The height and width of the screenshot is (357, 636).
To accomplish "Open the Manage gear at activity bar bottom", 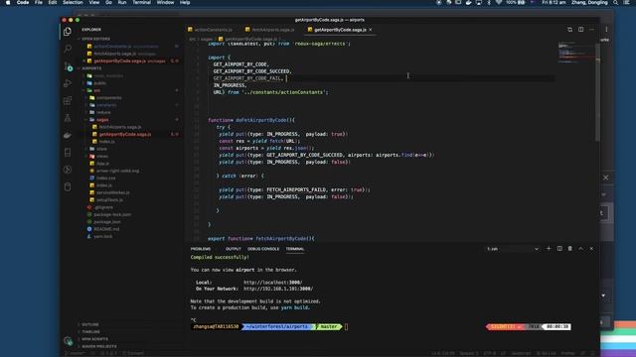I will pyautogui.click(x=68, y=341).
